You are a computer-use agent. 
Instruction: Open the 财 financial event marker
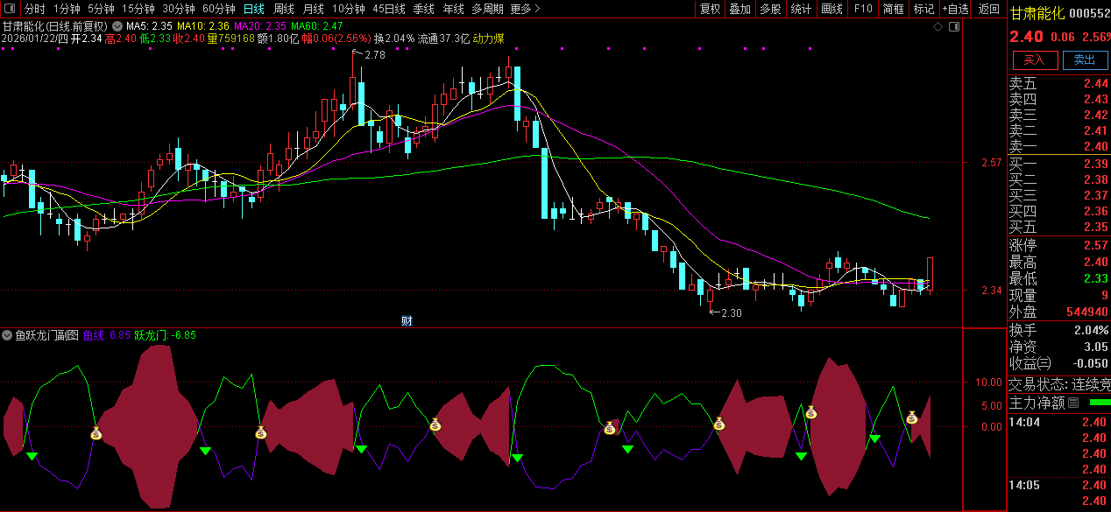pyautogui.click(x=407, y=320)
